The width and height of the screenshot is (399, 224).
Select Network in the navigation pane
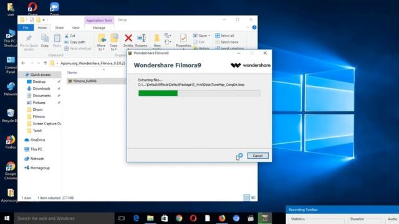[x=37, y=159]
